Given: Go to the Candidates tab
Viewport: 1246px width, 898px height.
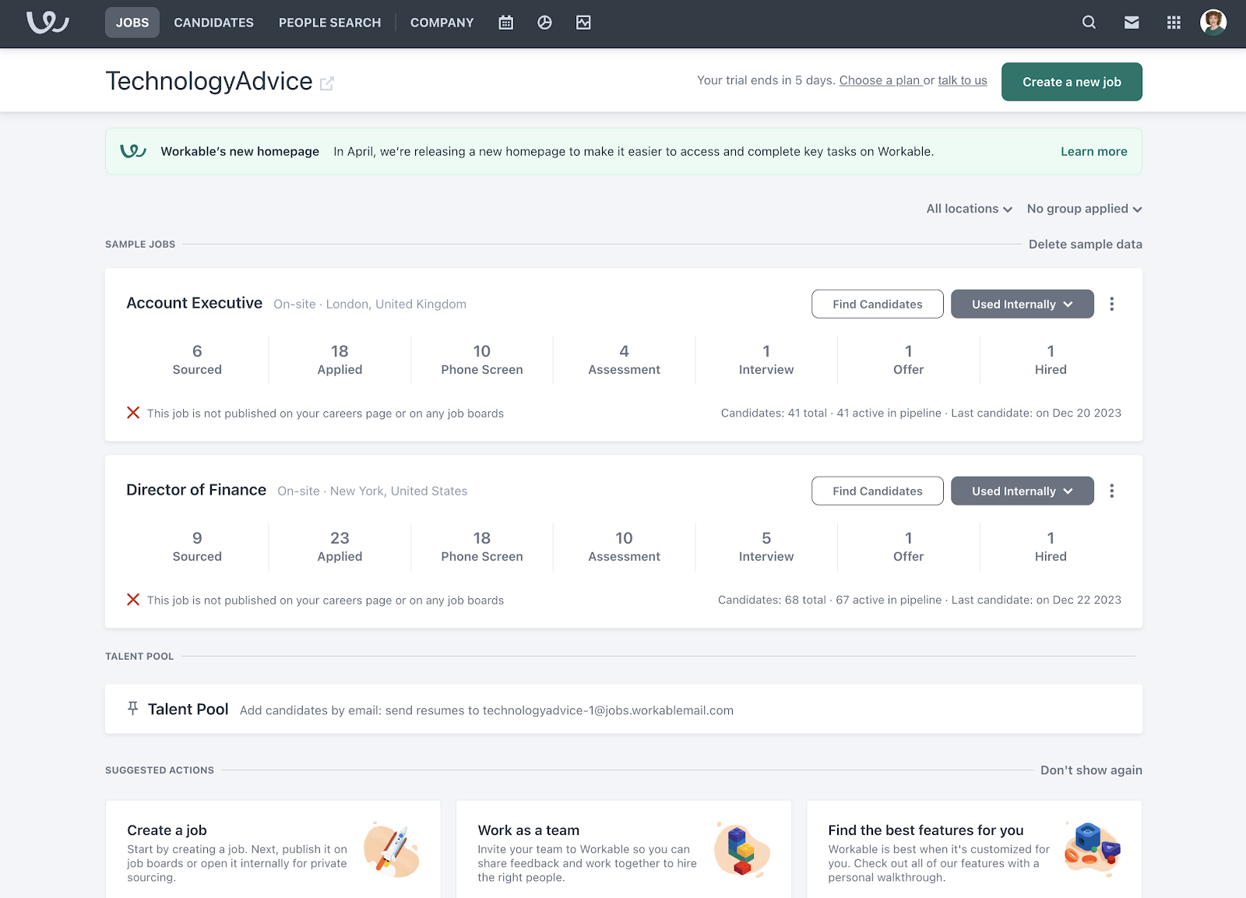Looking at the screenshot, I should 213,23.
